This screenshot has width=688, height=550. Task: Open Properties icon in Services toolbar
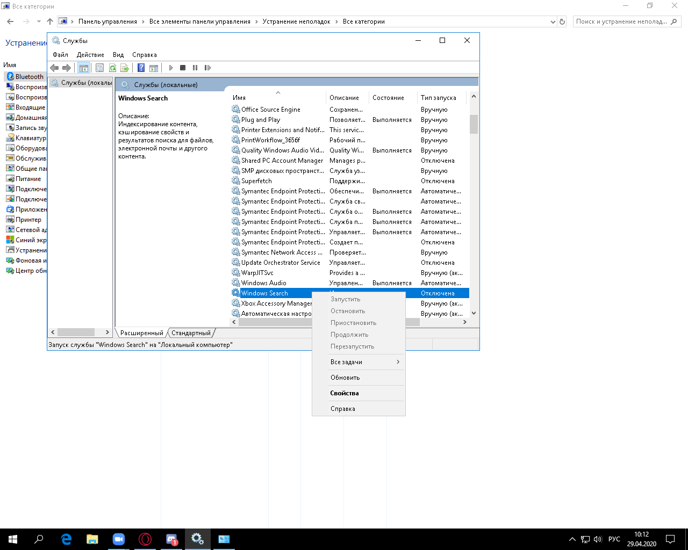(x=99, y=68)
